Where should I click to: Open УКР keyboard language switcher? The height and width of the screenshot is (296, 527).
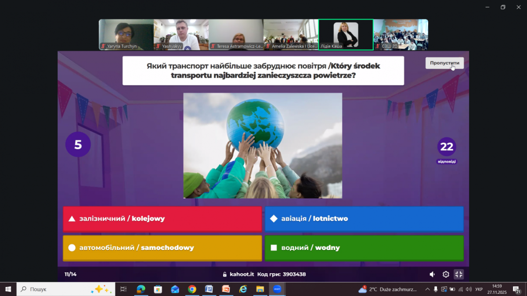[479, 289]
